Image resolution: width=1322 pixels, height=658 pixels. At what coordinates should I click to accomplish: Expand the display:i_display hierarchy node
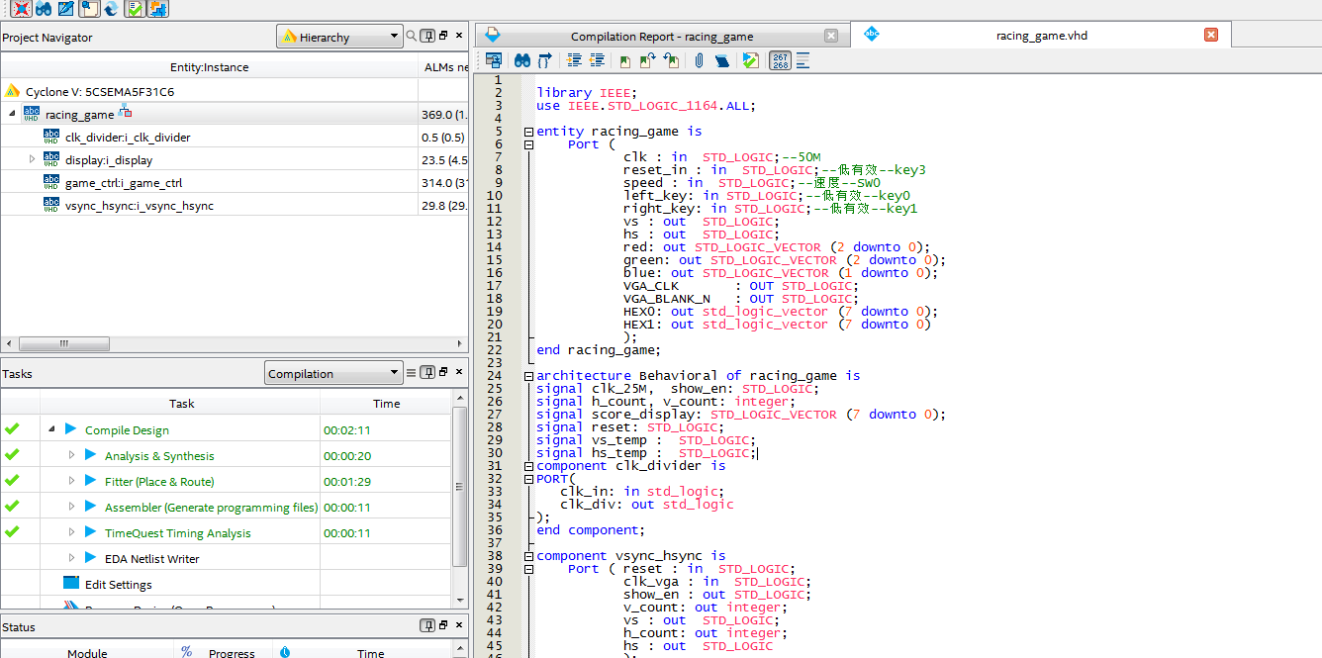32,159
